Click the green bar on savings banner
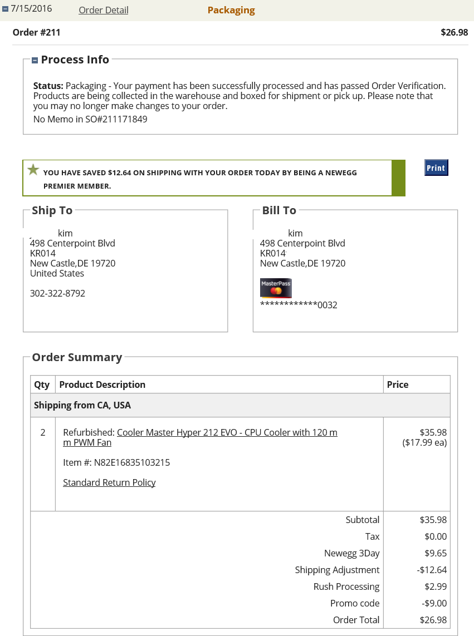Screen dimensions: 474x636 coord(398,178)
